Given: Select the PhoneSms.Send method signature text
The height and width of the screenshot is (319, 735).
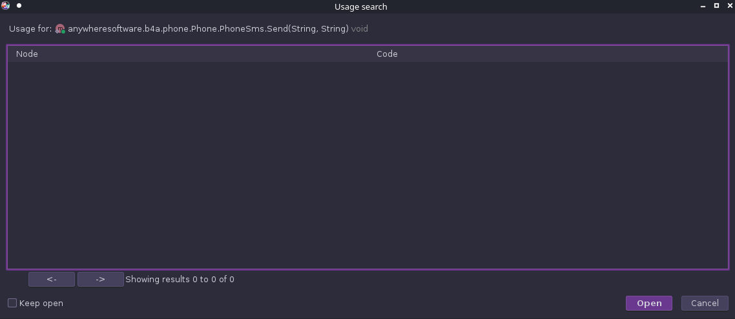Looking at the screenshot, I should (x=208, y=29).
